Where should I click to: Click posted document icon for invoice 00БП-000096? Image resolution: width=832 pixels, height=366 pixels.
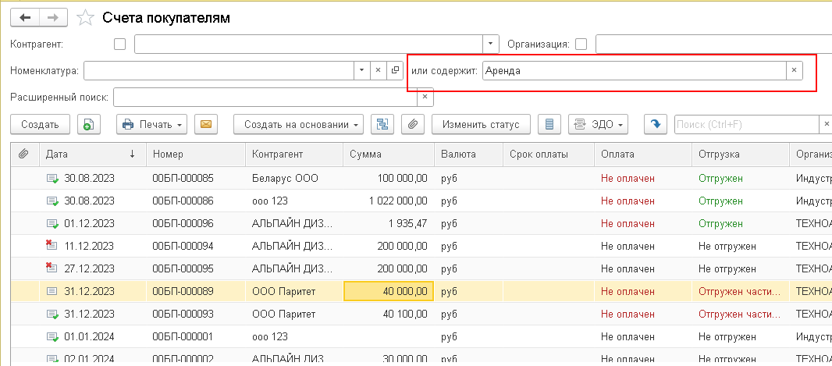(52, 224)
